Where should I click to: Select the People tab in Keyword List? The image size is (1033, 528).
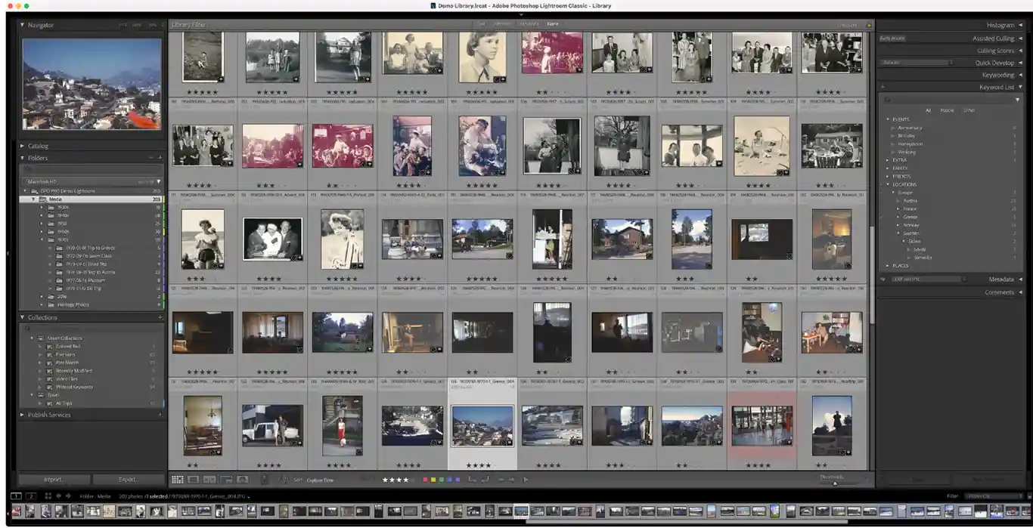click(946, 110)
